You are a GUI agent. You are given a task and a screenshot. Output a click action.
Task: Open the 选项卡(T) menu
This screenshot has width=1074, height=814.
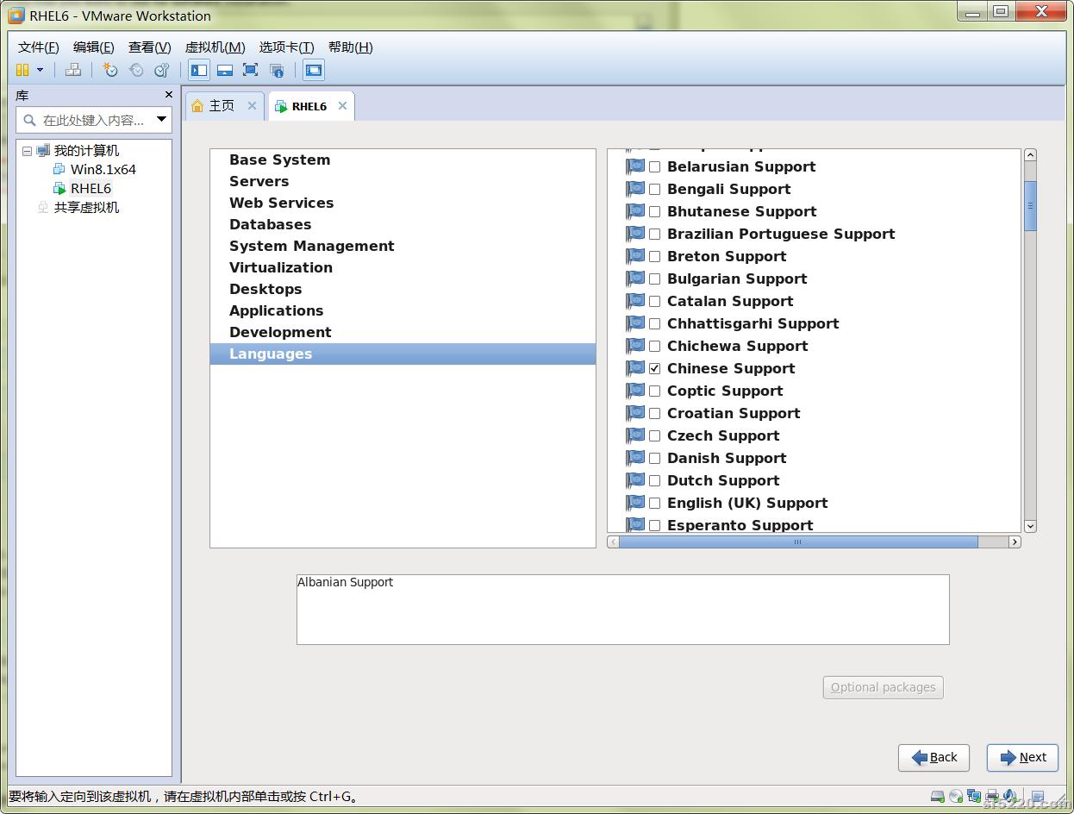click(x=286, y=47)
